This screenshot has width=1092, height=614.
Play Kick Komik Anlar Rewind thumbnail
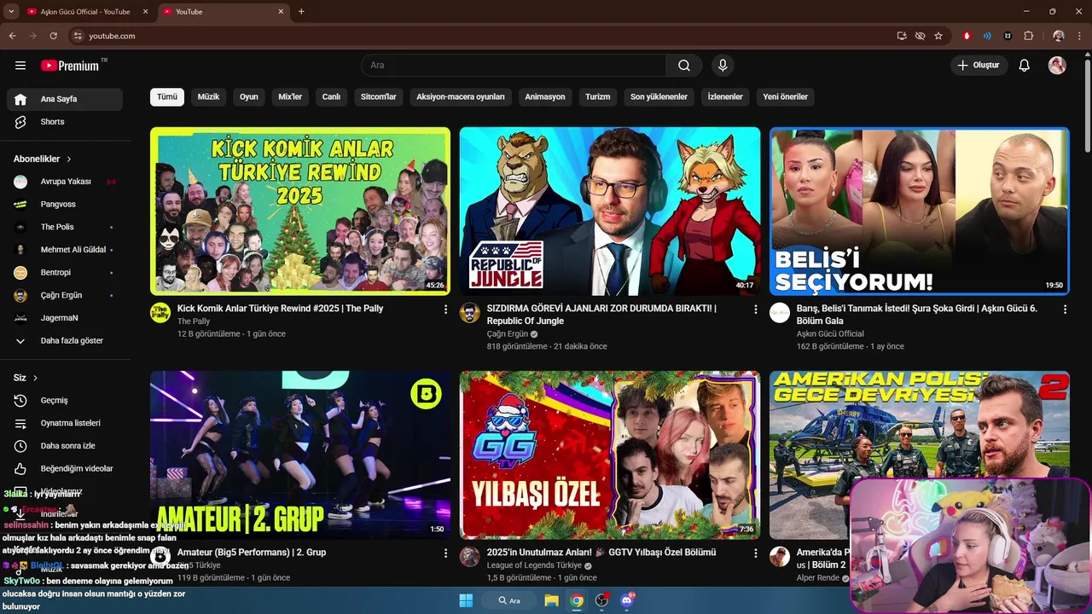[x=300, y=211]
